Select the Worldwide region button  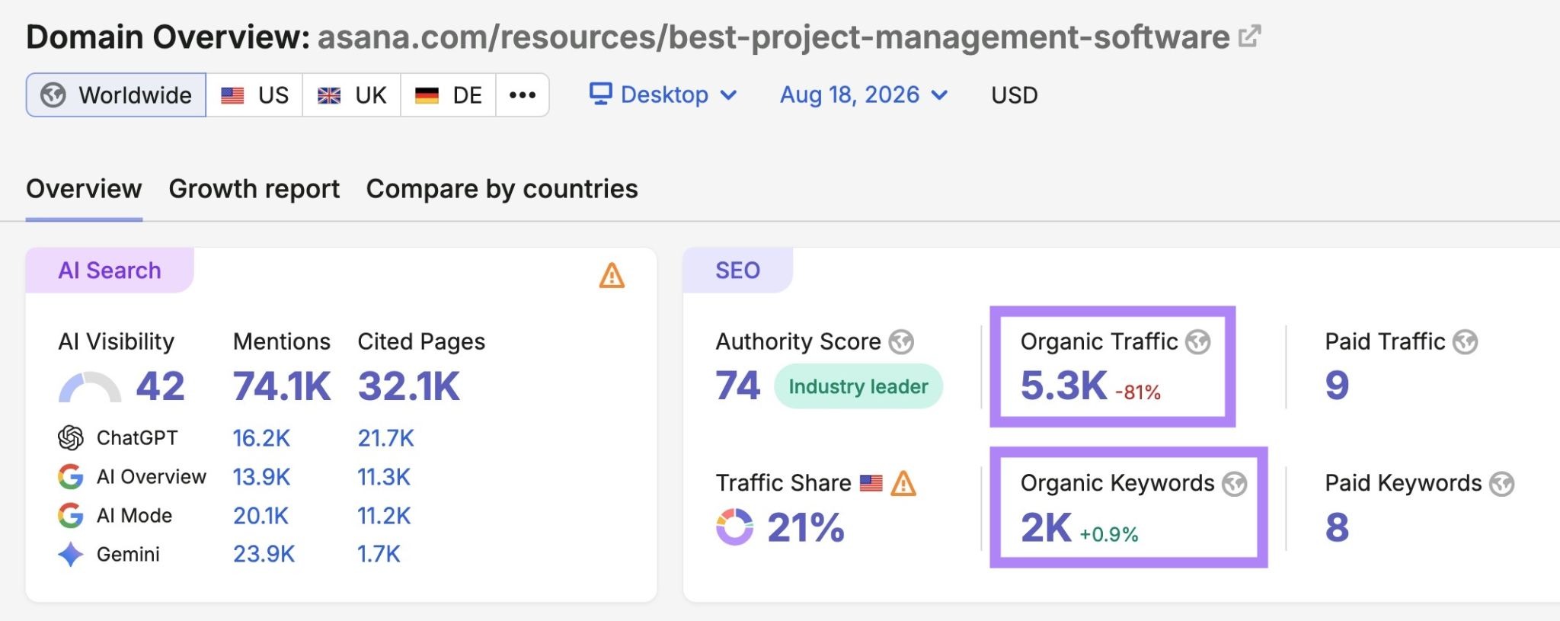click(x=116, y=95)
